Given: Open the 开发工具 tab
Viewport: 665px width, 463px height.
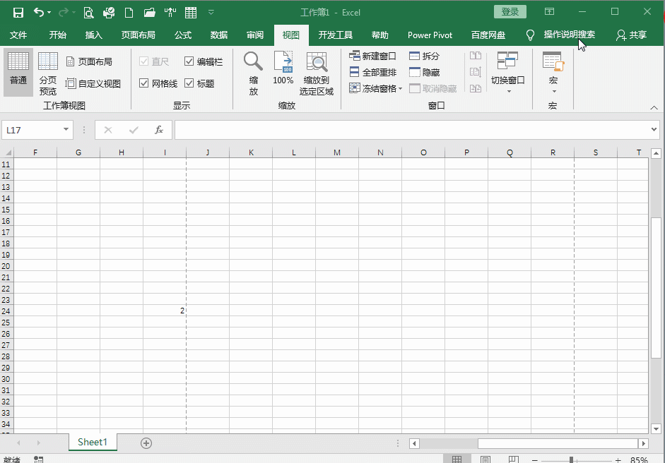Looking at the screenshot, I should tap(336, 35).
